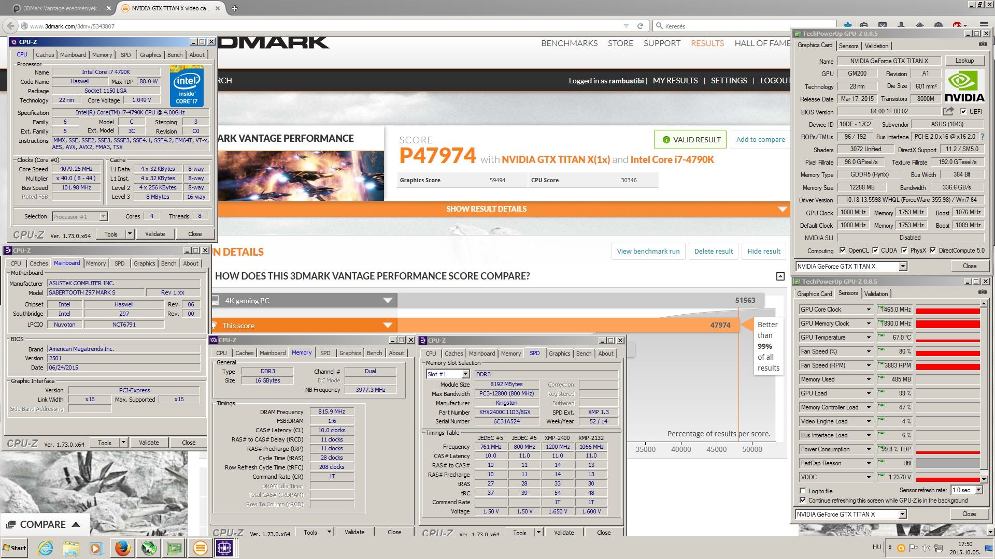The width and height of the screenshot is (995, 559).
Task: Click the Lookup button in GPU-Z
Action: click(x=964, y=61)
